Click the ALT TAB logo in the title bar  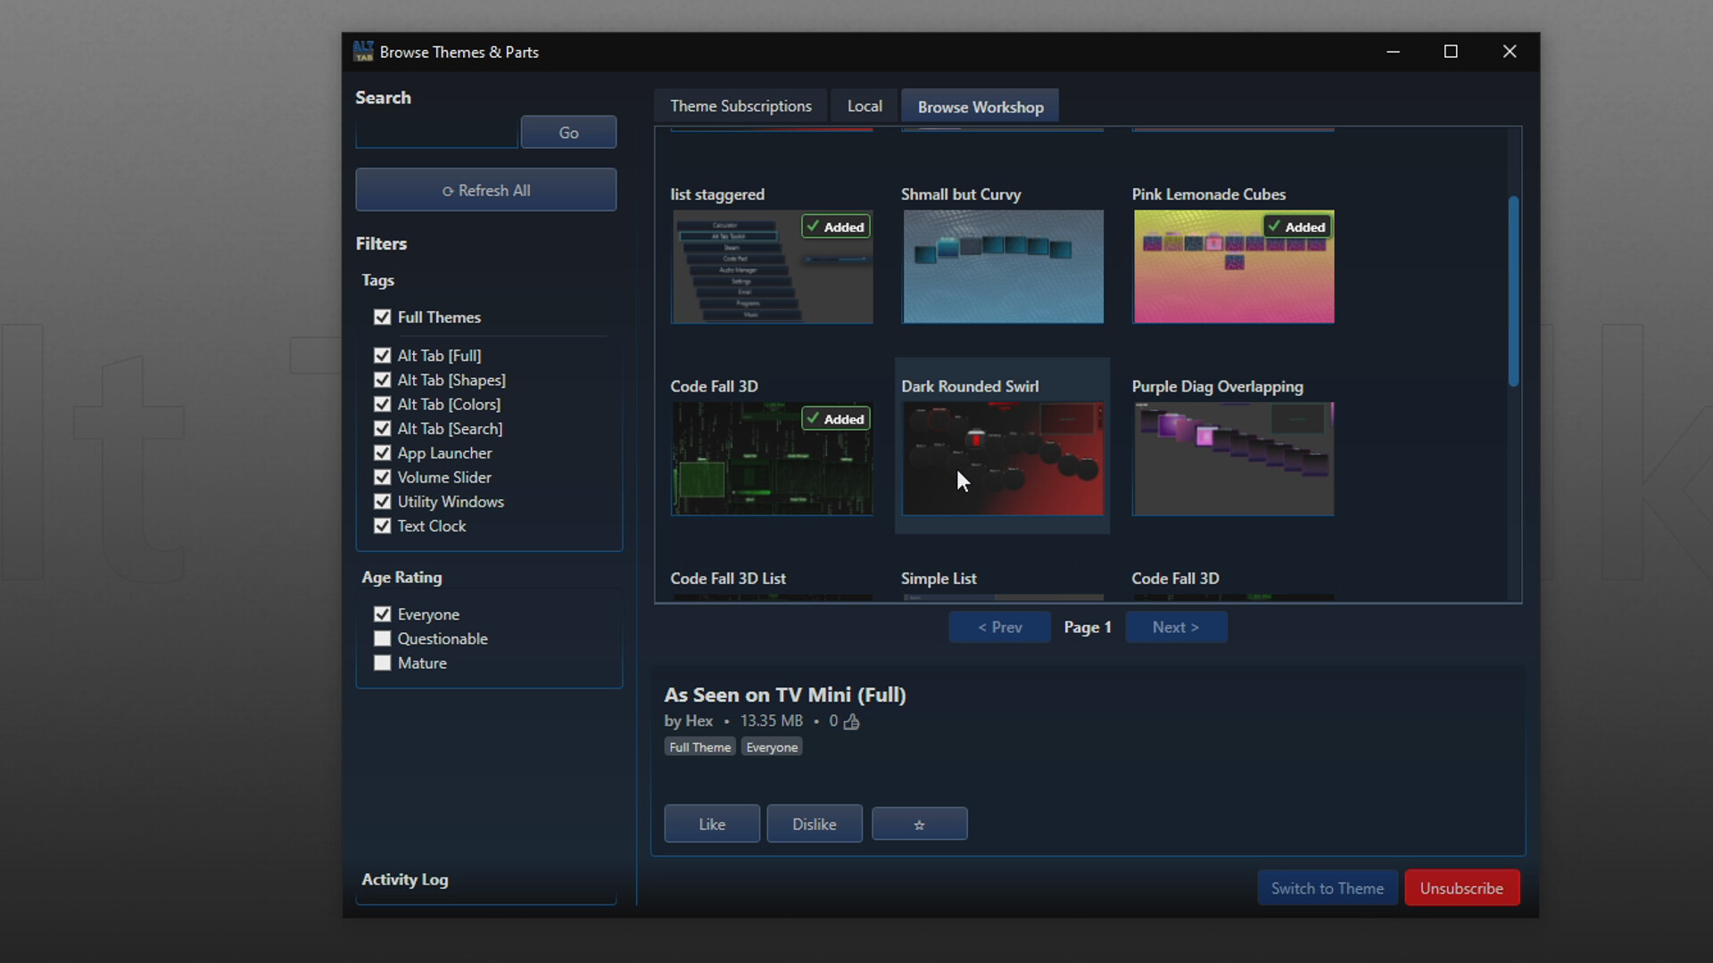tap(363, 52)
